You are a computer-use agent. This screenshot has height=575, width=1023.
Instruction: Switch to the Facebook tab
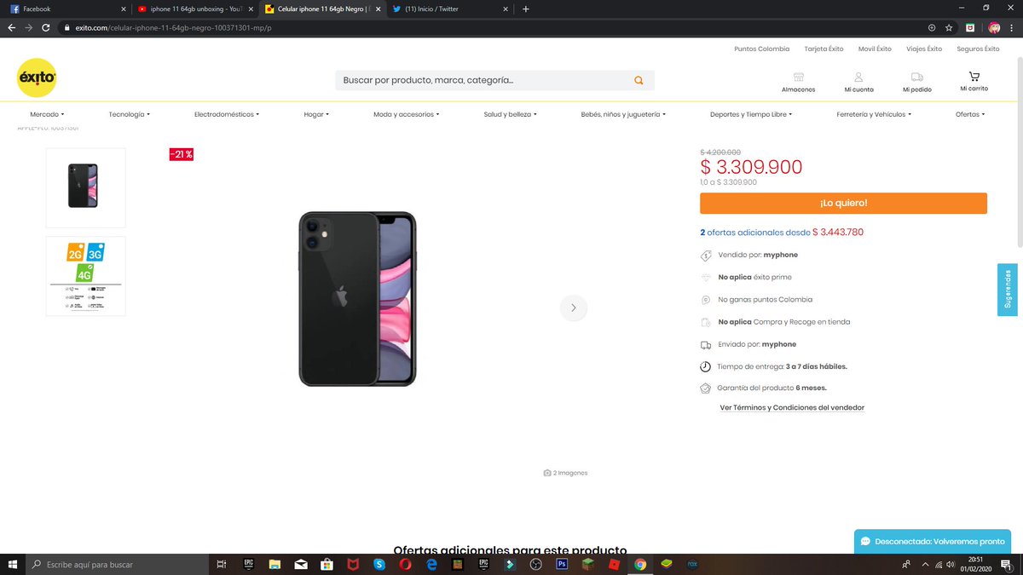pyautogui.click(x=66, y=9)
